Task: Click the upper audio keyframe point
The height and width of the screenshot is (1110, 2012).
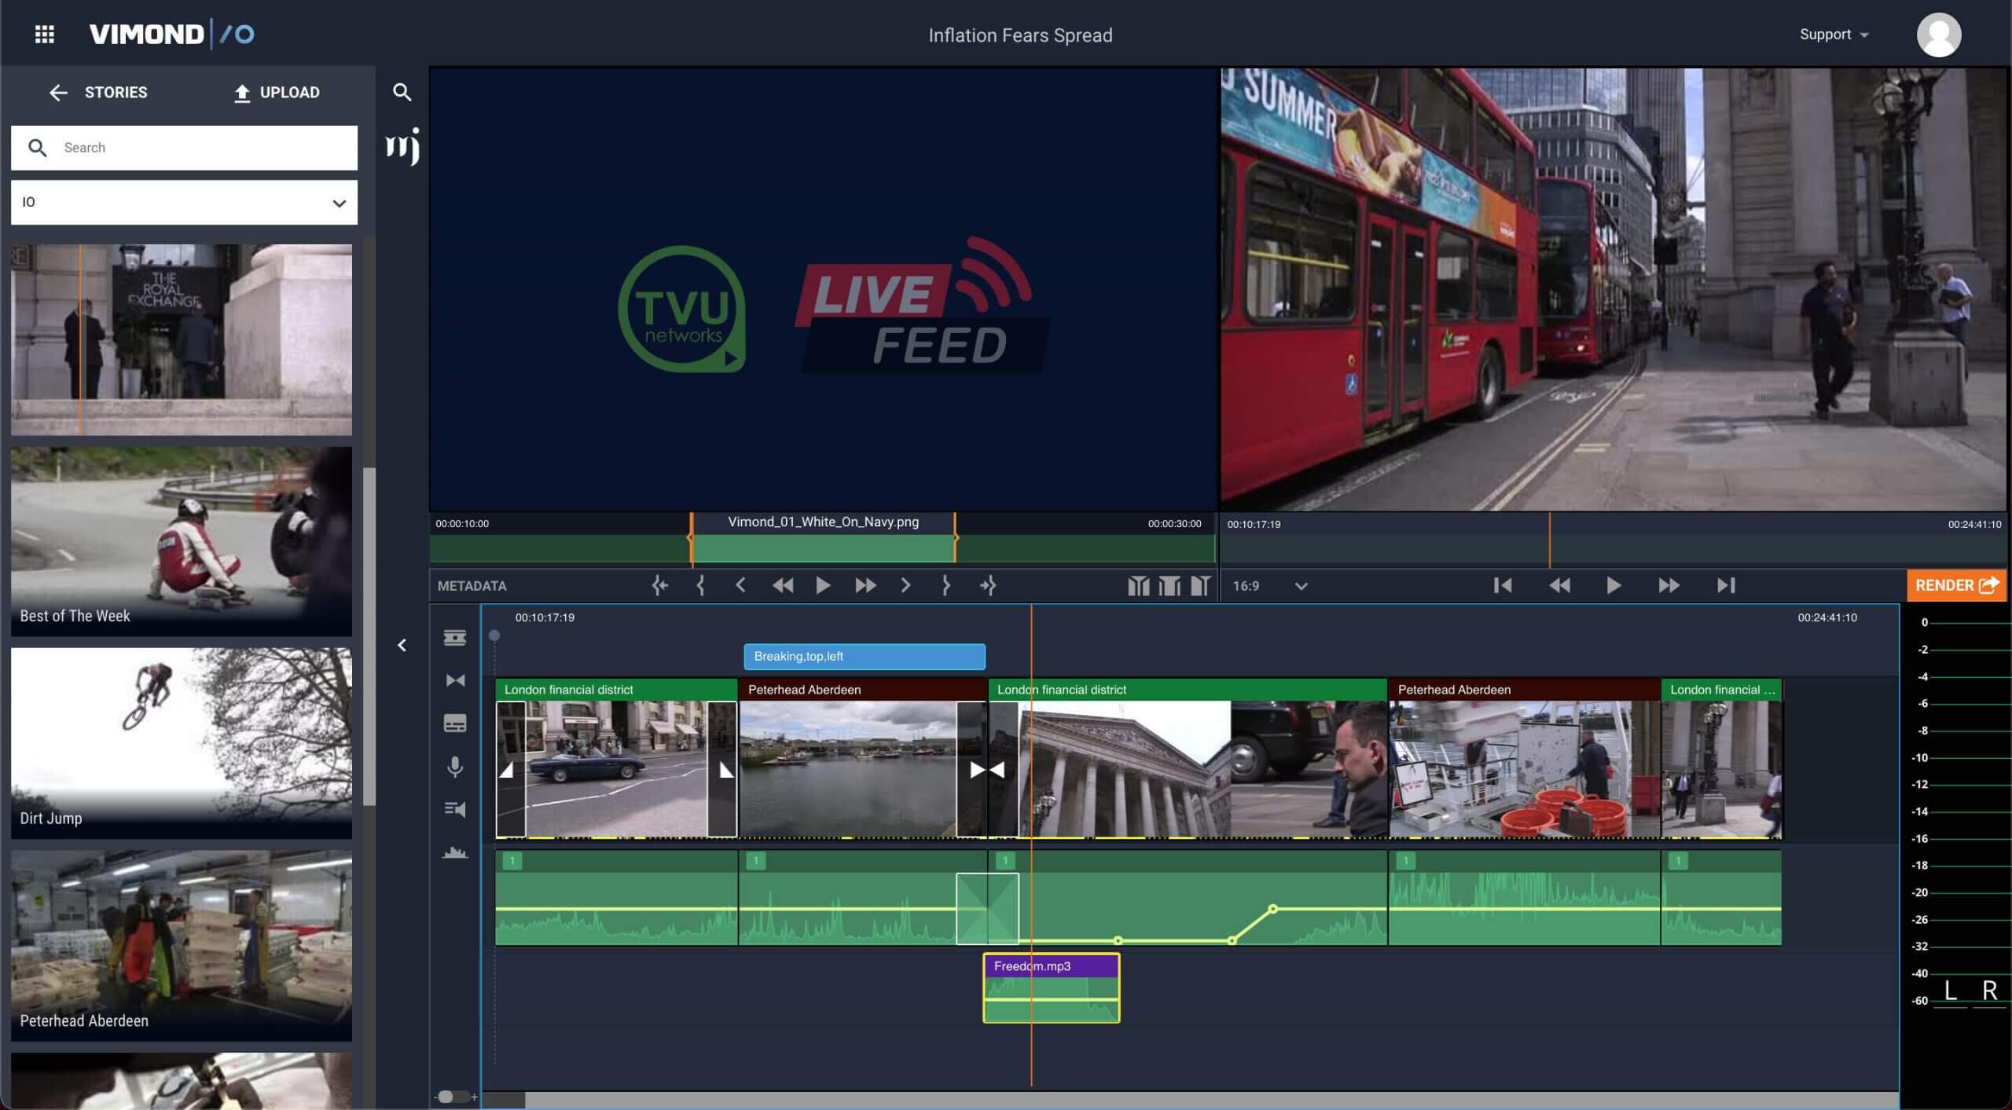Action: (x=1272, y=909)
